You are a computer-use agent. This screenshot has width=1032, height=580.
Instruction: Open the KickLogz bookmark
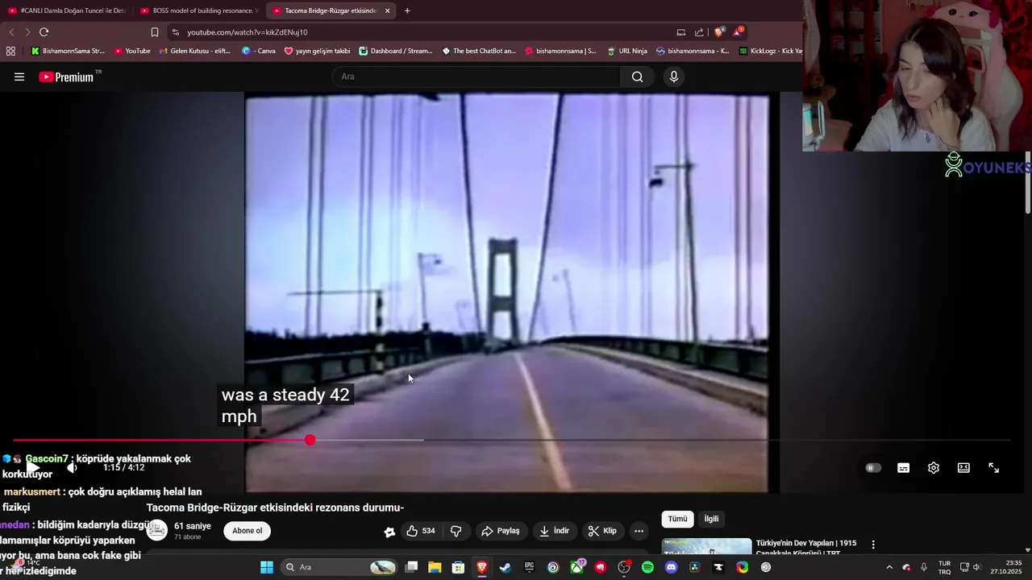pos(771,51)
